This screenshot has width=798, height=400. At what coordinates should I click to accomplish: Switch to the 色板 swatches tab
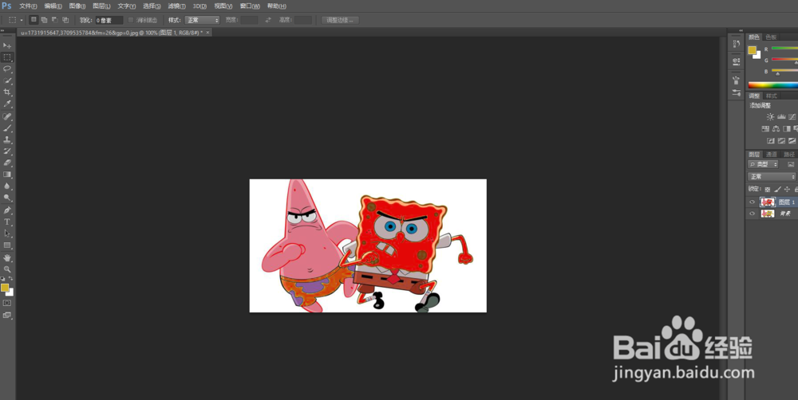pyautogui.click(x=772, y=37)
